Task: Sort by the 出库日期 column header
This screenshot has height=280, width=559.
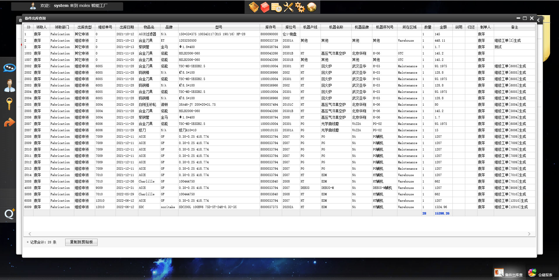Action: tap(127, 27)
